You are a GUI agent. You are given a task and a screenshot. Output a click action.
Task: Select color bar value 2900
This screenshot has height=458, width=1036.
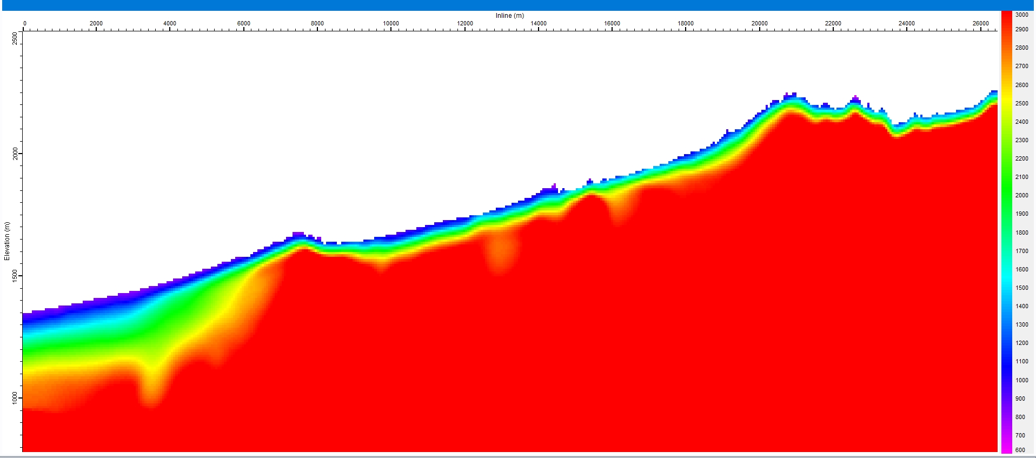1021,29
